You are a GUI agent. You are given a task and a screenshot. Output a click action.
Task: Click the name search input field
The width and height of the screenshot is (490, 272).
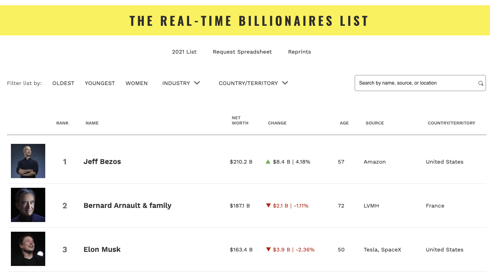point(416,83)
